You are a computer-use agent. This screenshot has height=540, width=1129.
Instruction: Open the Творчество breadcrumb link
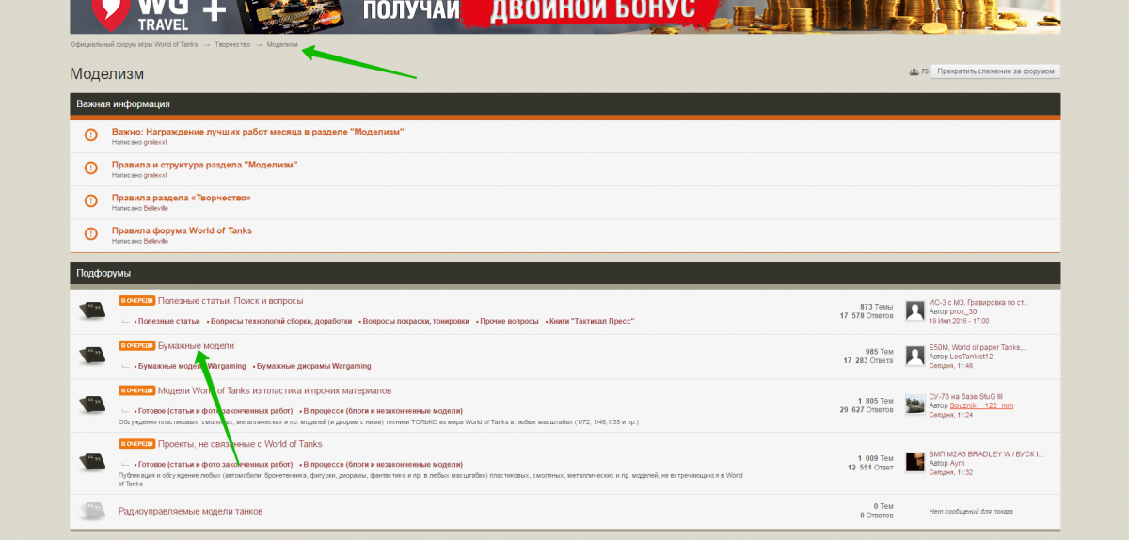pyautogui.click(x=232, y=44)
